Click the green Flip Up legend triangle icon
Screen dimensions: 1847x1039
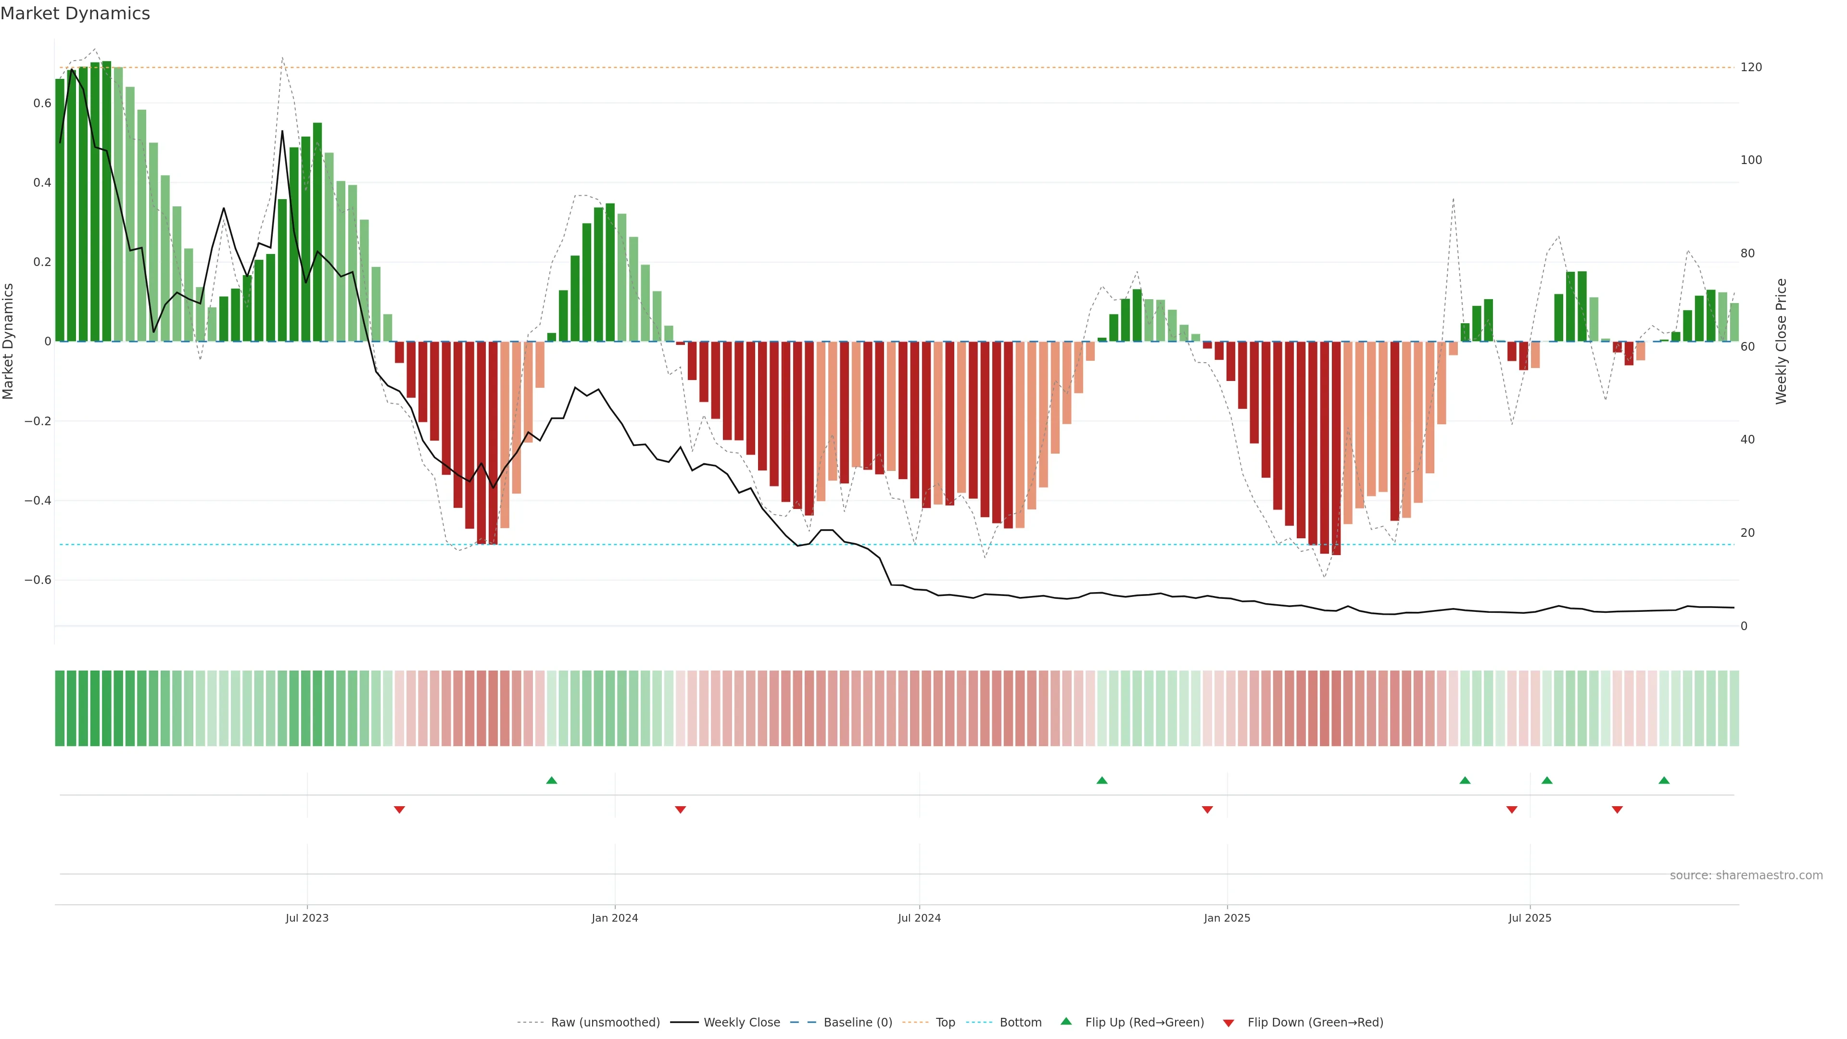coord(1066,1021)
